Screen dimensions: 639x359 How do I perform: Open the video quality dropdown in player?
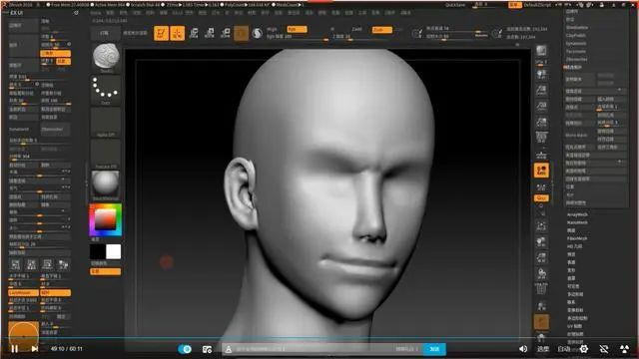564,349
